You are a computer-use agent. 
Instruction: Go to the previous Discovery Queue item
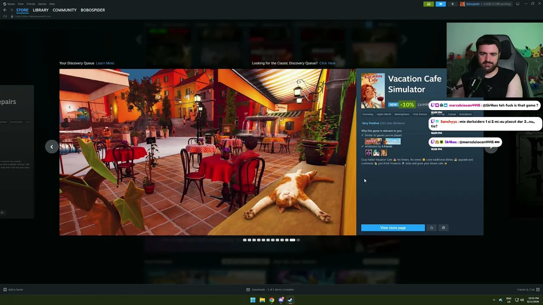[x=52, y=147]
